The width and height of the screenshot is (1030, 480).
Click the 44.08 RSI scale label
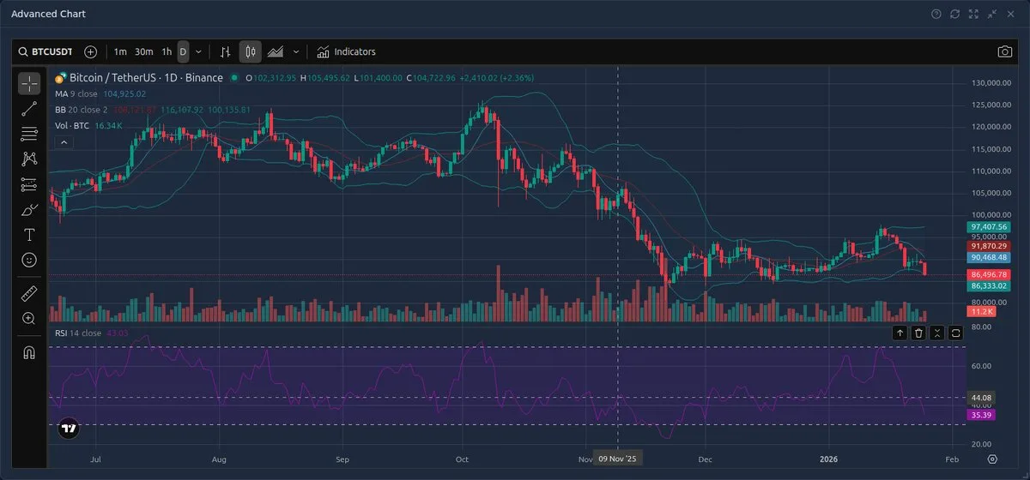tap(980, 398)
